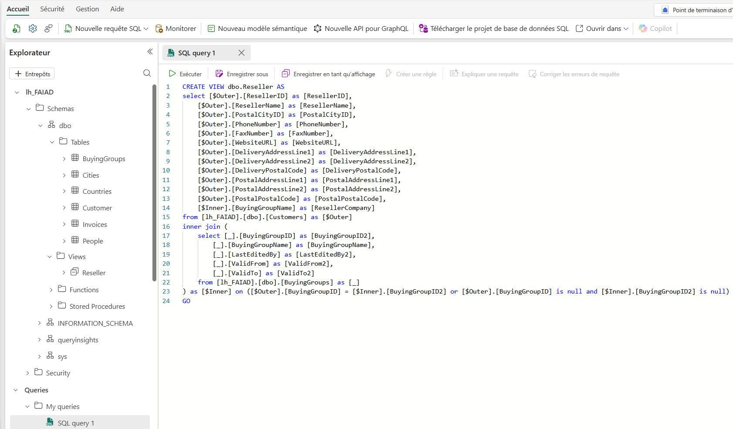Click Enregistrer en tant qu'affichage
This screenshot has height=429, width=733.
pos(328,74)
